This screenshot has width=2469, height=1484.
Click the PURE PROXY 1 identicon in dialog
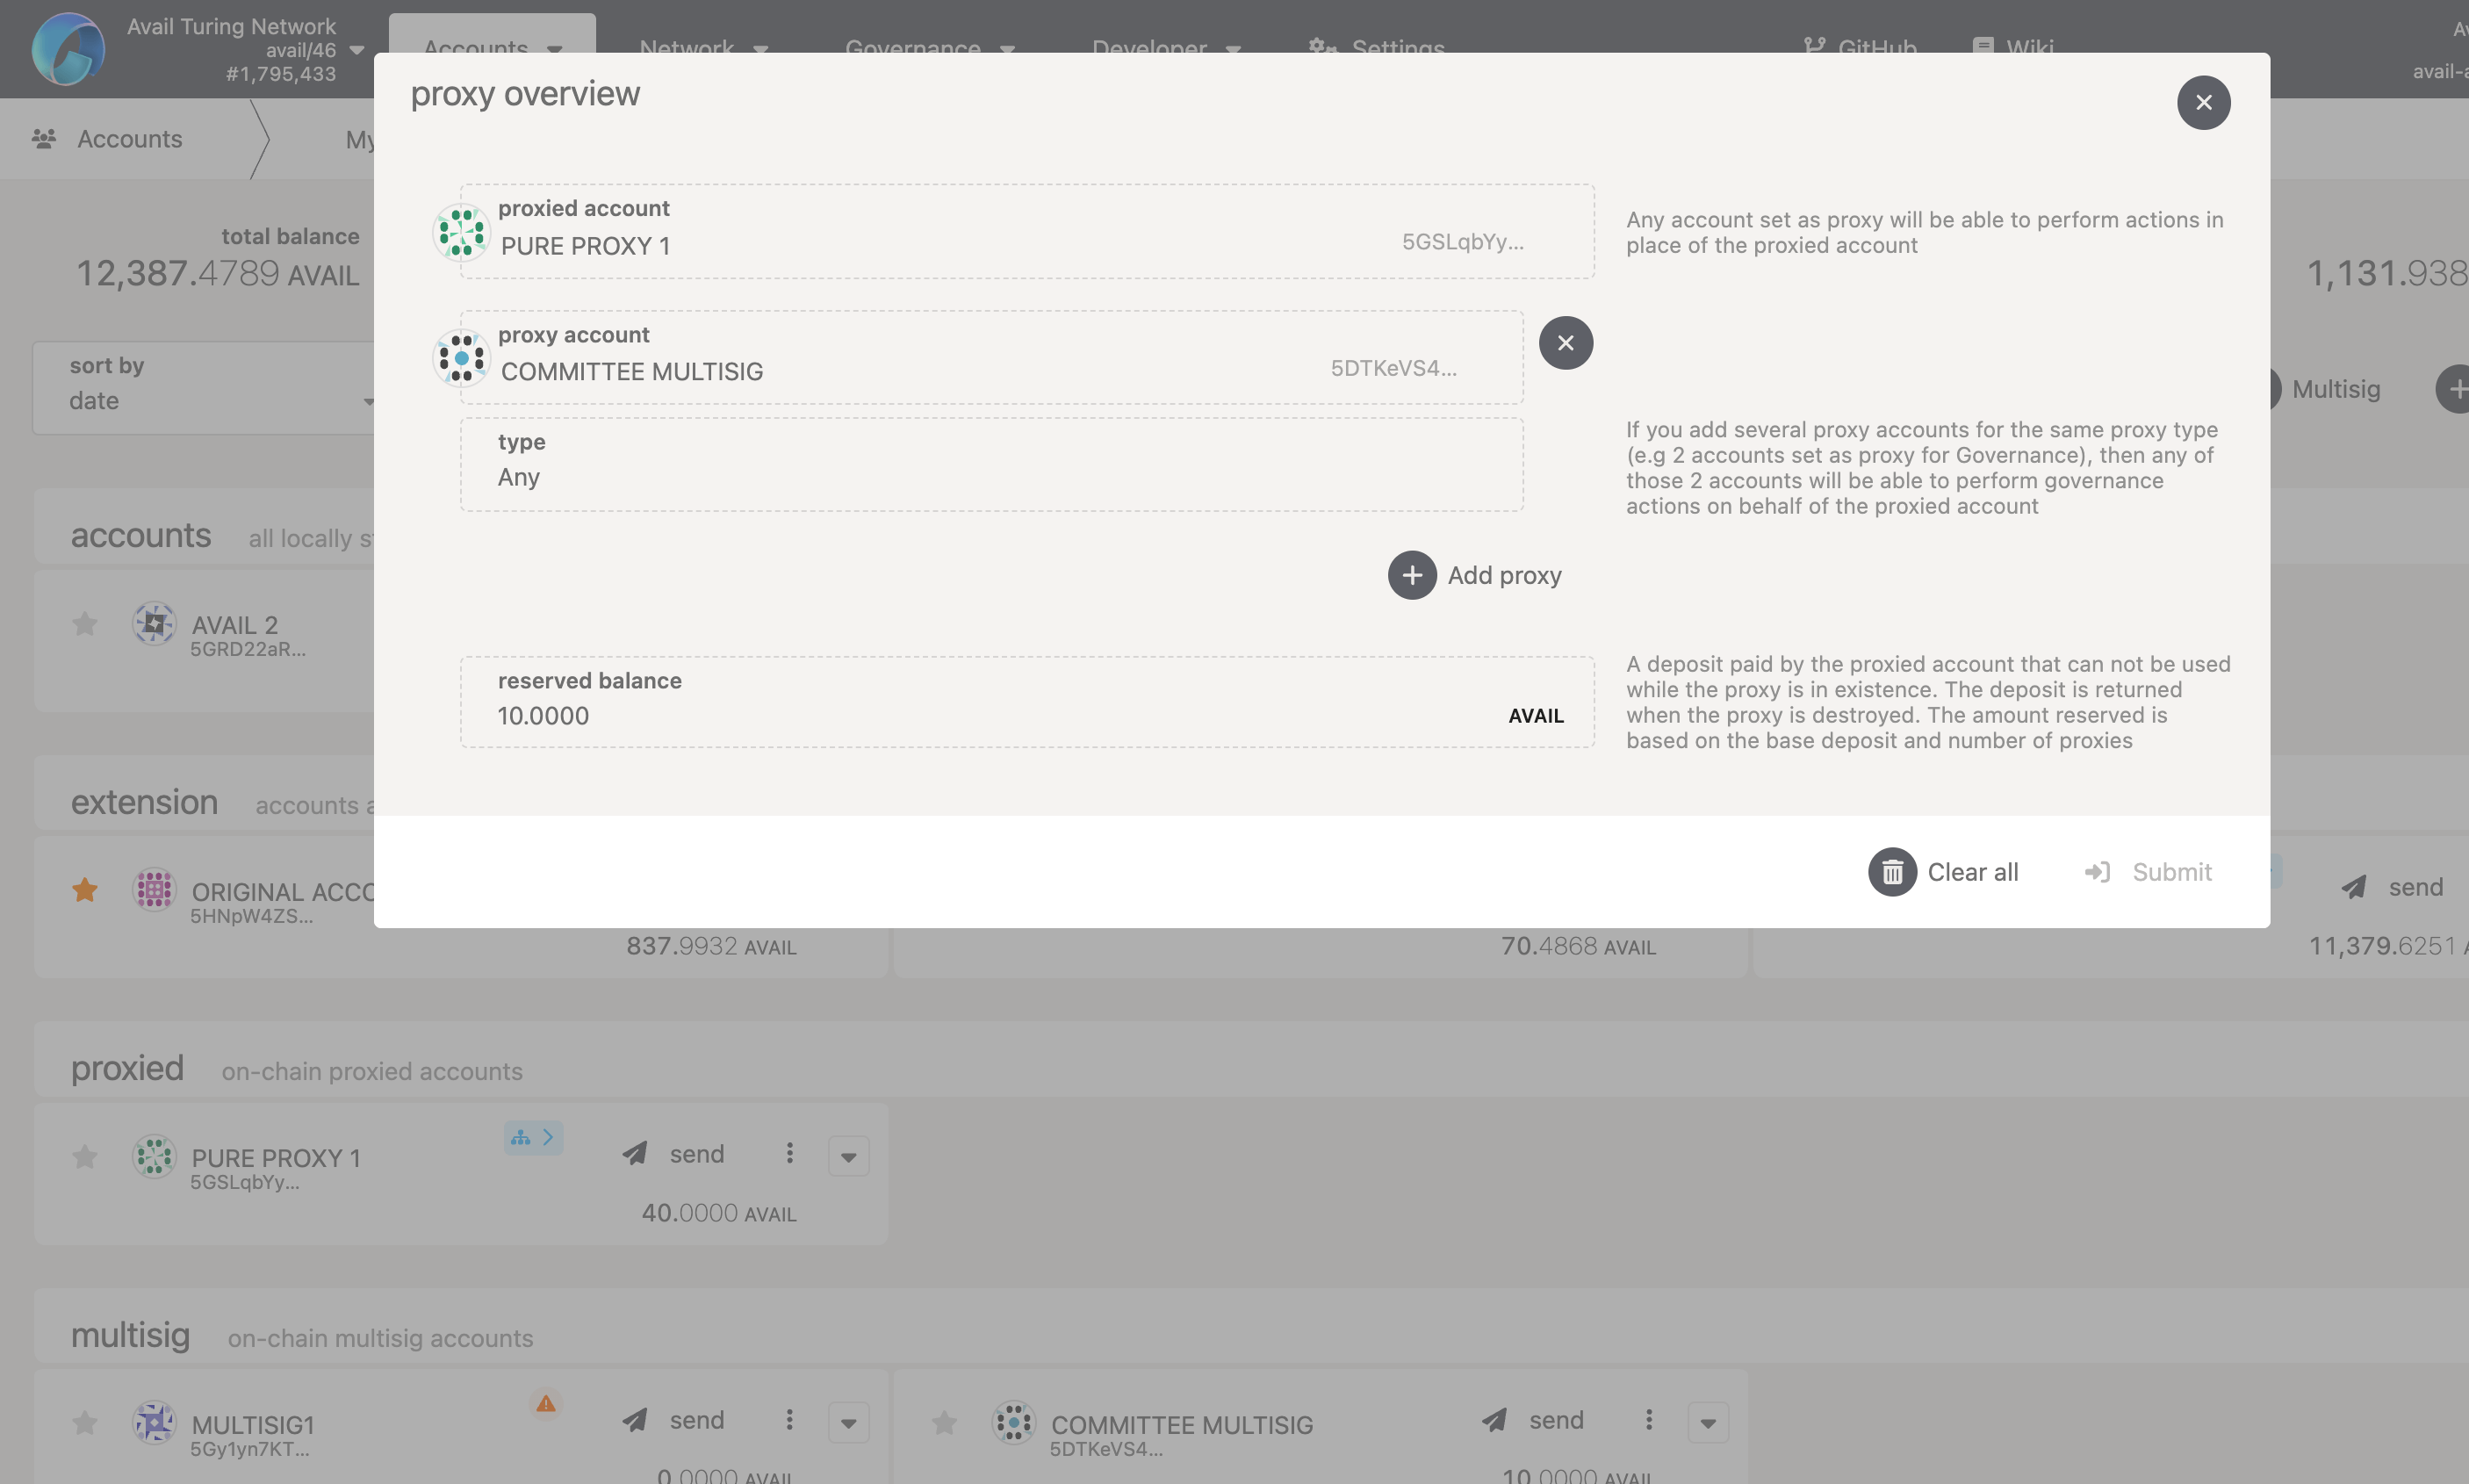click(461, 232)
